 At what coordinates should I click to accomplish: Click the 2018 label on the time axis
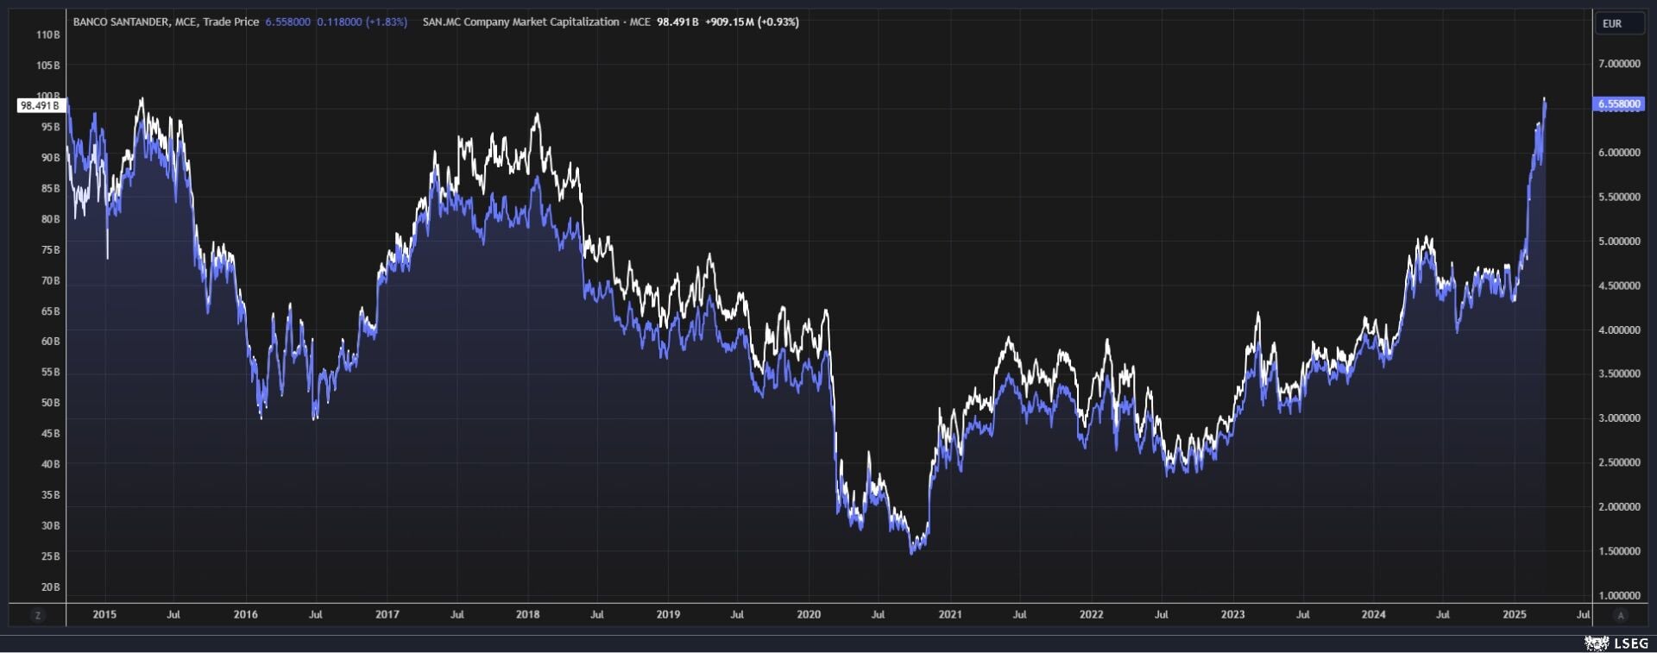(x=527, y=615)
